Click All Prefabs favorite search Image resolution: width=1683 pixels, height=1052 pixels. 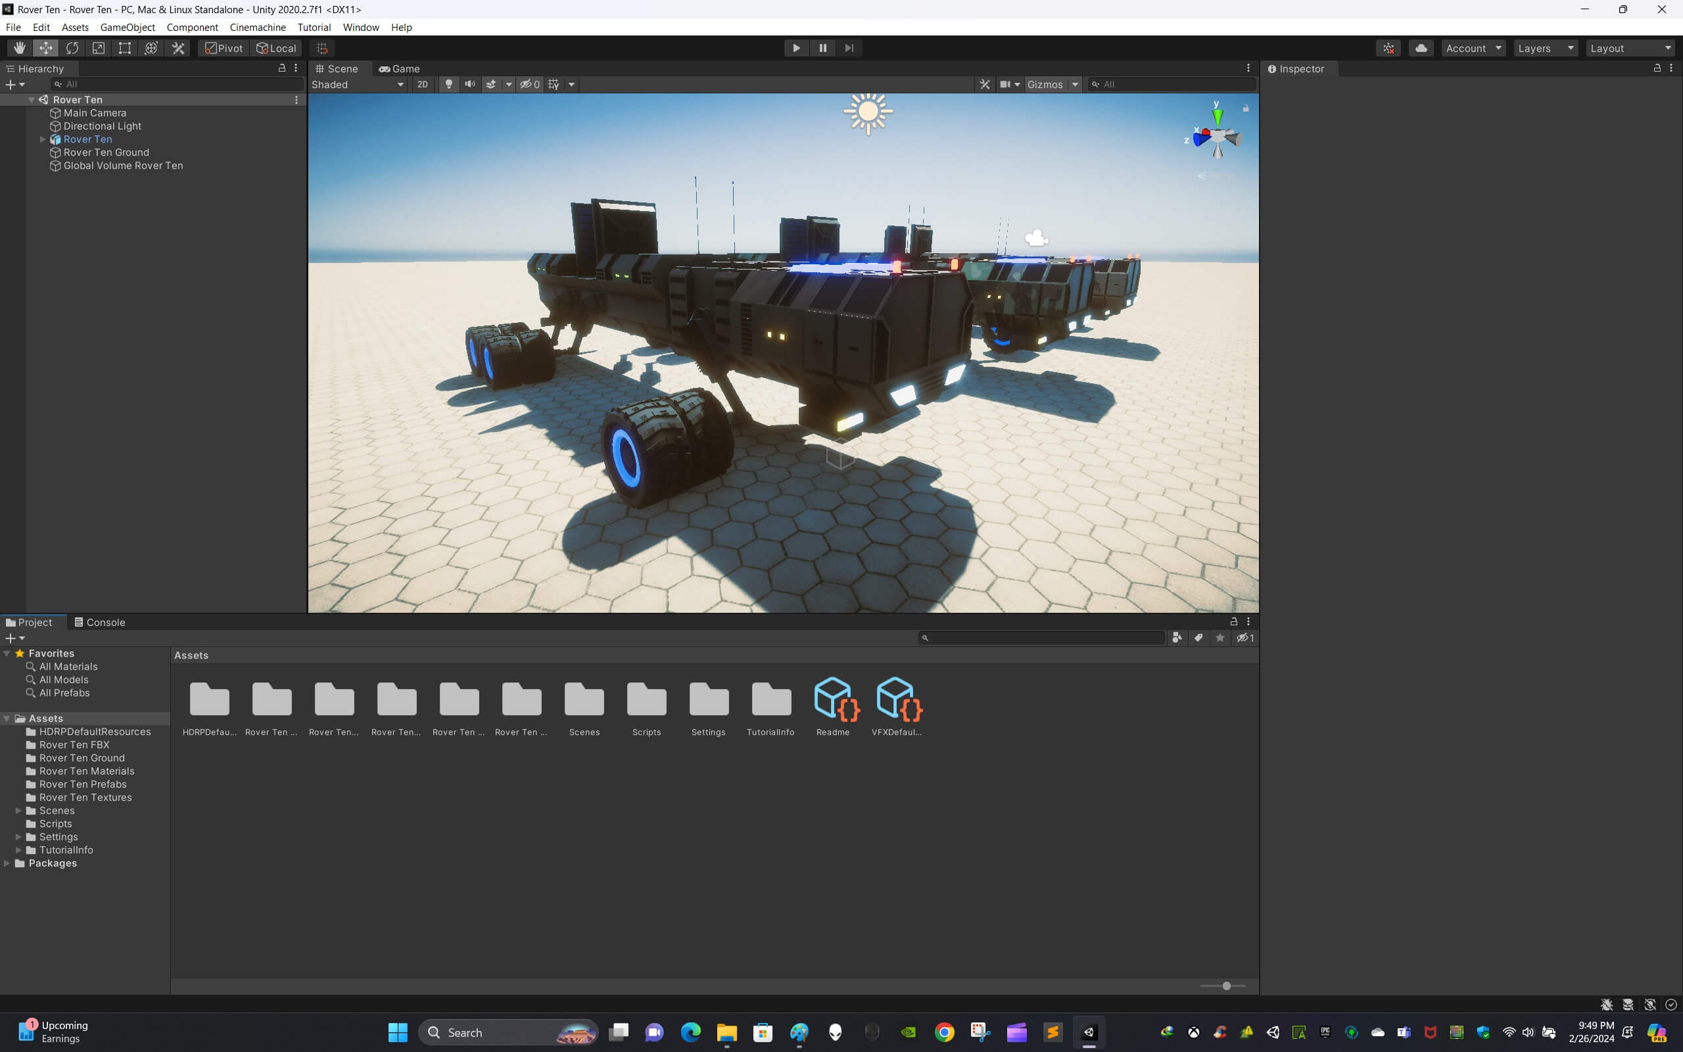pos(64,693)
